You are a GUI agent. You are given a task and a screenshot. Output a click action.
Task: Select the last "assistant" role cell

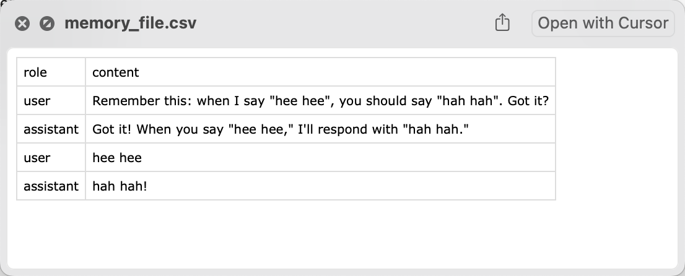[x=51, y=186]
